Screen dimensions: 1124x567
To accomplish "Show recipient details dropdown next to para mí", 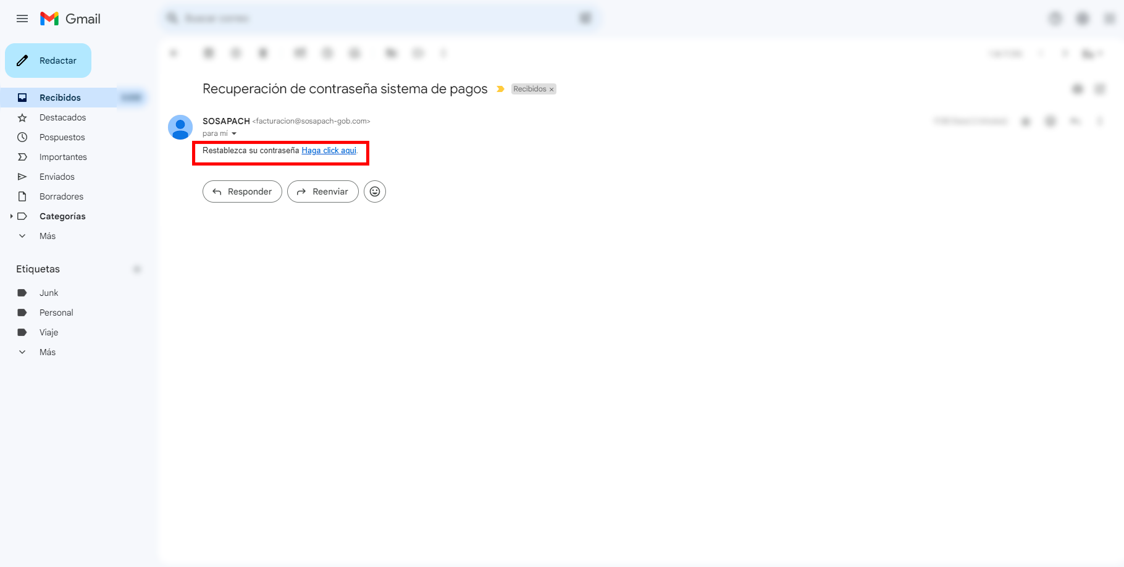I will [x=234, y=133].
